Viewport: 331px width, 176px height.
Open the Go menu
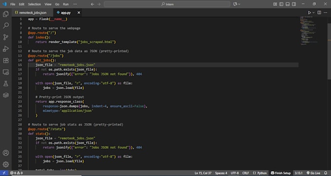point(57,4)
